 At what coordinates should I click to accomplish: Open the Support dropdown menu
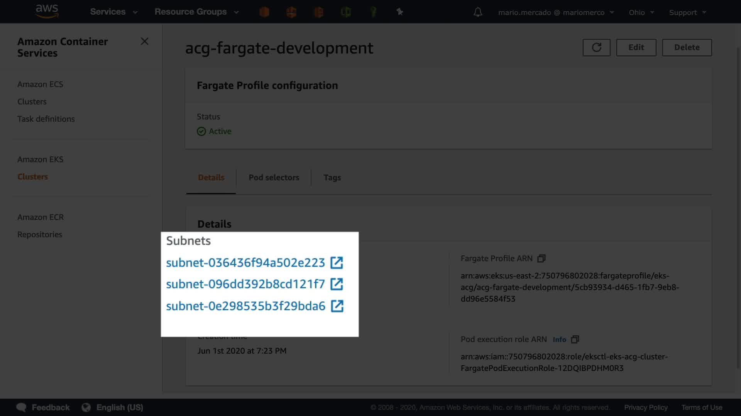687,12
